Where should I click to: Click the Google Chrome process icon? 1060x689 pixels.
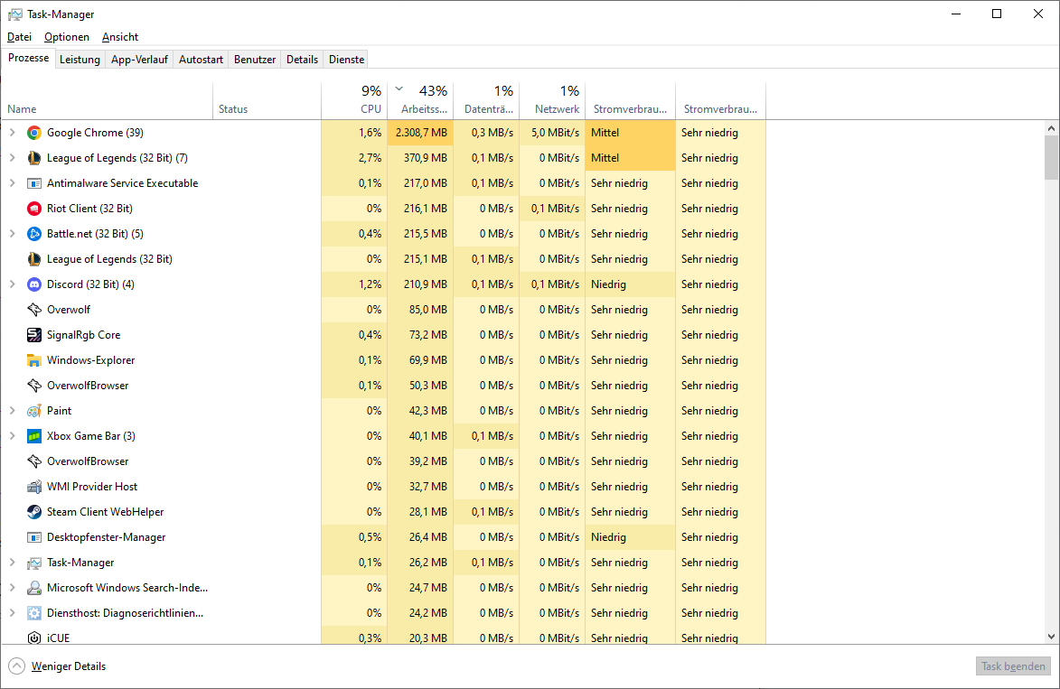(x=33, y=133)
